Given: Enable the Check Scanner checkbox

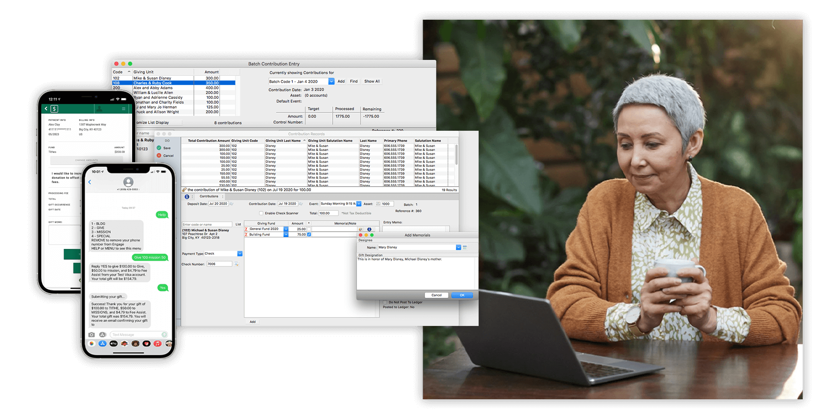Looking at the screenshot, I should [x=261, y=213].
